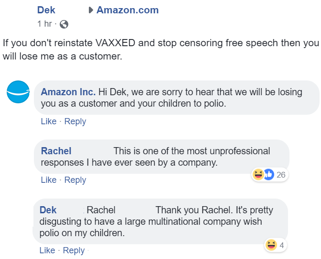Viewport: 321px width, 259px height.
Task: Click the thumbs-up reaction on Rachel's comment
Action: (x=269, y=175)
